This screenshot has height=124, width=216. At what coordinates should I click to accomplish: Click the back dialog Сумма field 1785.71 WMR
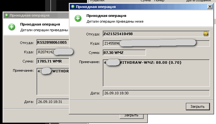tap(53, 61)
